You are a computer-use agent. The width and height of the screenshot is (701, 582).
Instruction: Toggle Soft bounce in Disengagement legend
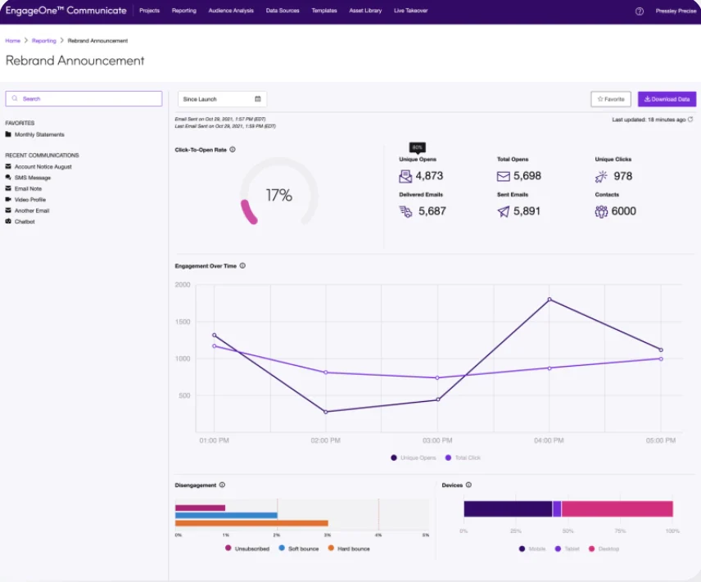(x=299, y=548)
